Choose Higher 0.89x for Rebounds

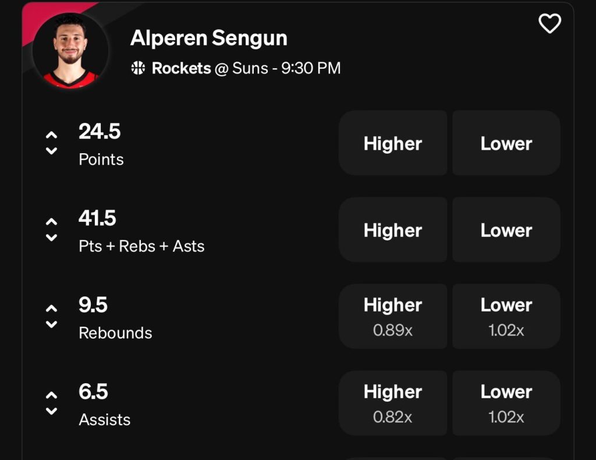pyautogui.click(x=393, y=316)
